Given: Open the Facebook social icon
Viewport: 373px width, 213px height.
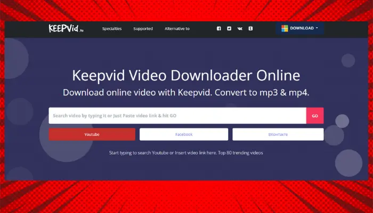Looking at the screenshot, I should pyautogui.click(x=219, y=29).
